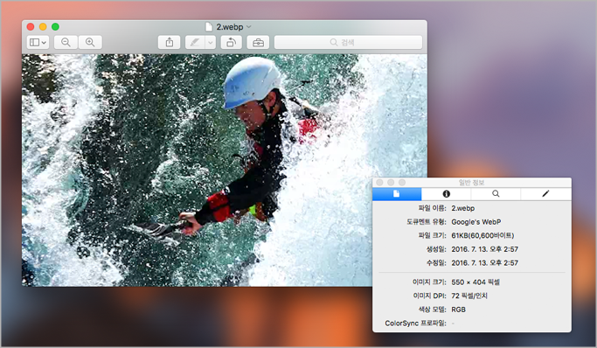Rotate the image with rotate button
The image size is (597, 348).
coord(231,42)
